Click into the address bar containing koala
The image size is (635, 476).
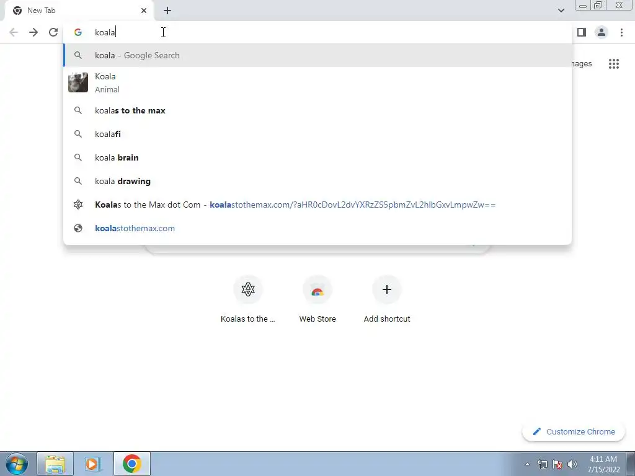pyautogui.click(x=317, y=32)
